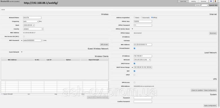220x108 pixels.
Task: Switch to the Quick Set tab
Action: point(183,1)
